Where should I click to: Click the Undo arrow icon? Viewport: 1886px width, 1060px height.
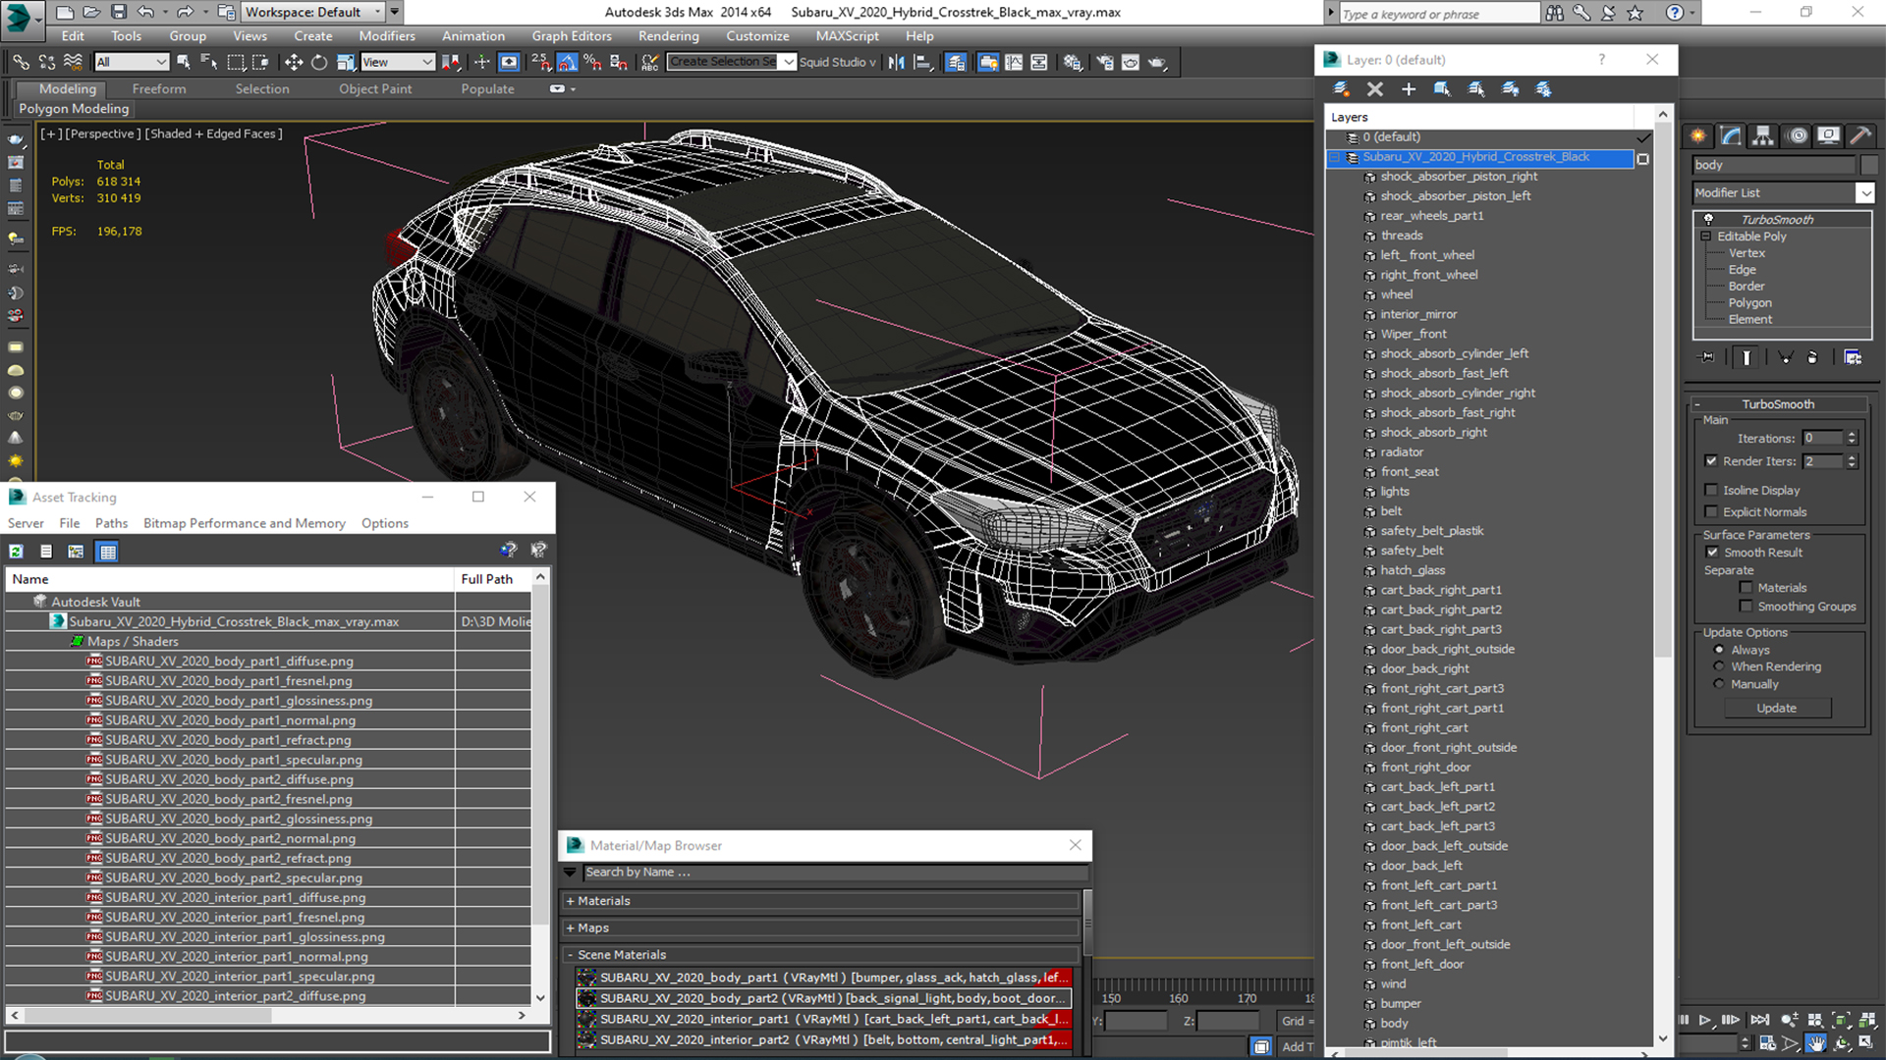click(145, 12)
